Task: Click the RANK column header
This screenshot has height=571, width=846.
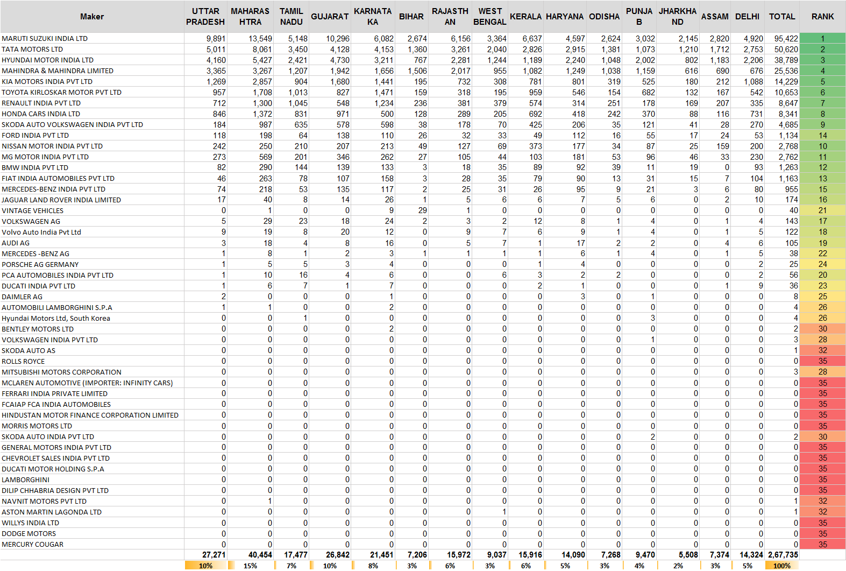Action: click(823, 17)
